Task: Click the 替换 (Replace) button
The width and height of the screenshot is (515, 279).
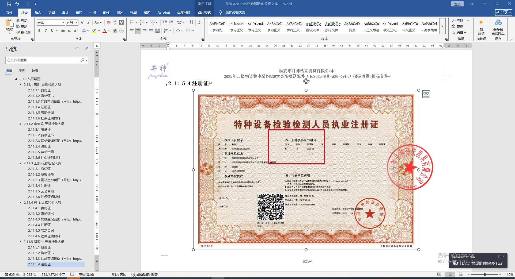Action: pos(457,26)
